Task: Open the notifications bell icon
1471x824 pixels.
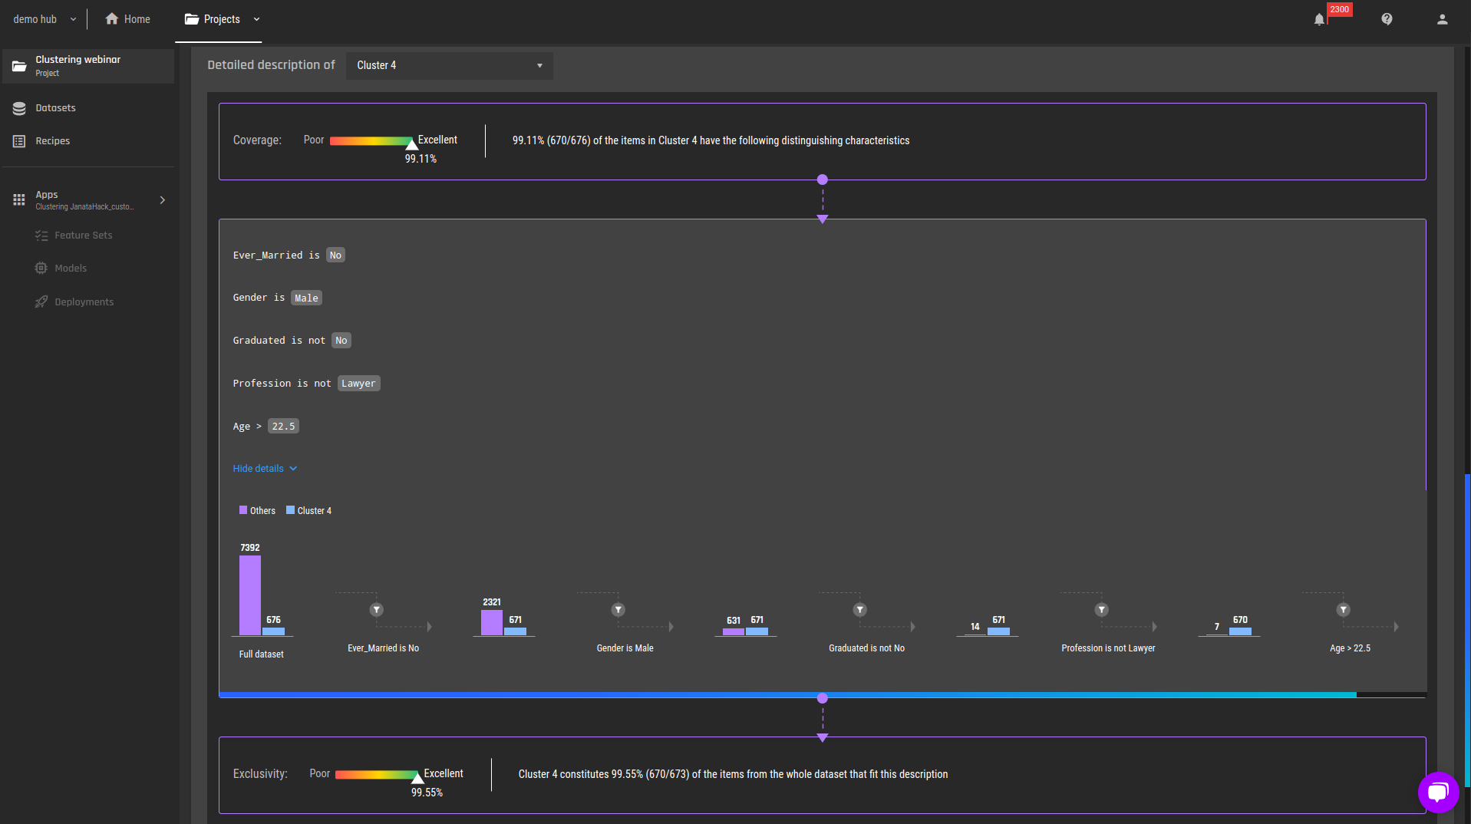Action: 1319,19
